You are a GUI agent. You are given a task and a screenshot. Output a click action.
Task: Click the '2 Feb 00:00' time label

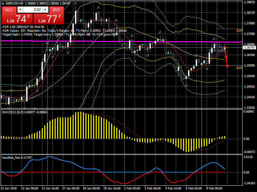click(132, 188)
